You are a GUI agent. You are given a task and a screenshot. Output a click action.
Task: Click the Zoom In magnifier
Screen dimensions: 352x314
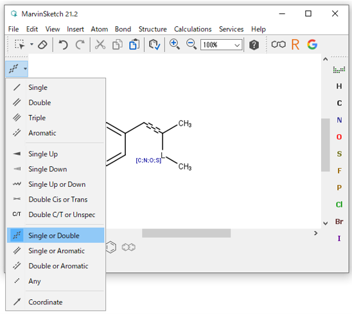tap(175, 44)
